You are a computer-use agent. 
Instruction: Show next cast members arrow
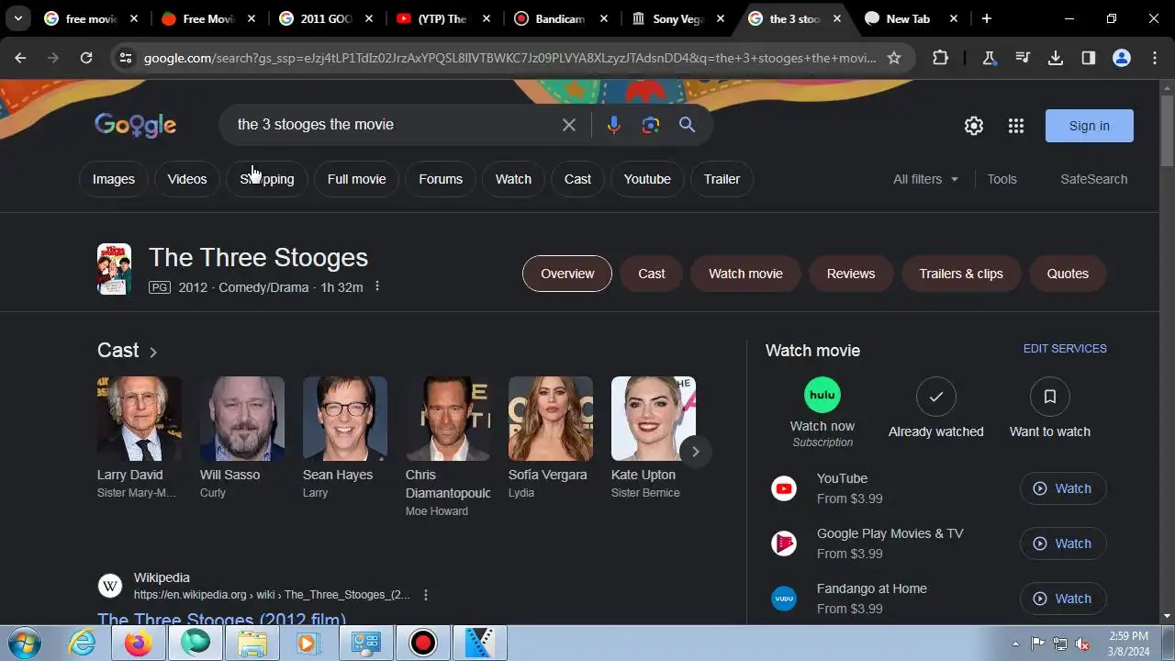[695, 451]
